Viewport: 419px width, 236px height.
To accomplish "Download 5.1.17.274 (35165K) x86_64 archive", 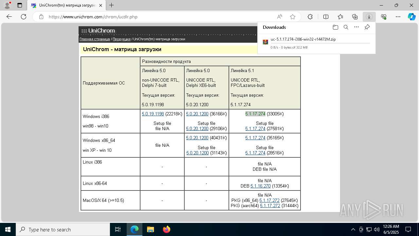I will coord(255,138).
